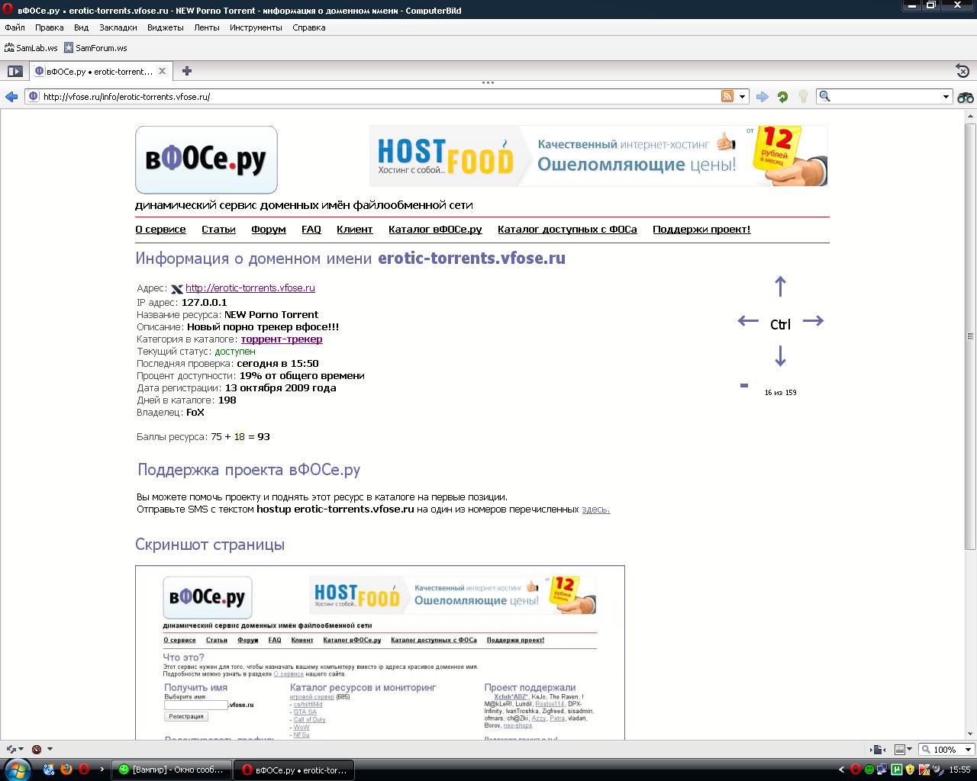Click the binoculars search icon
977x781 pixels.
point(966,97)
